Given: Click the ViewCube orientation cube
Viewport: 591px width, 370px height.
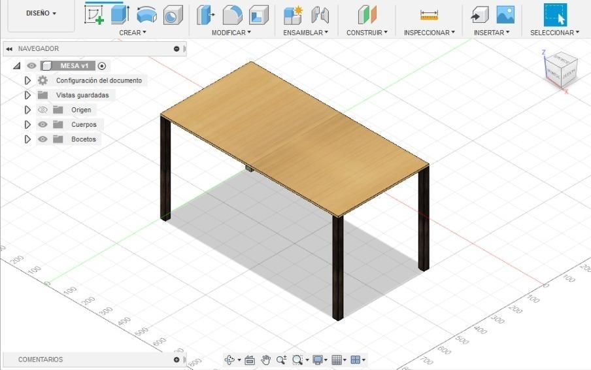Looking at the screenshot, I should point(561,68).
